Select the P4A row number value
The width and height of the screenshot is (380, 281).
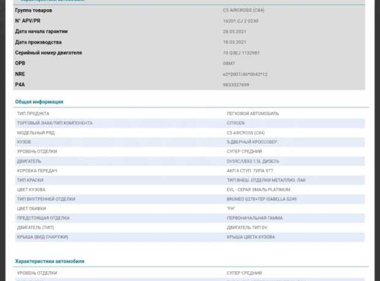(x=236, y=85)
